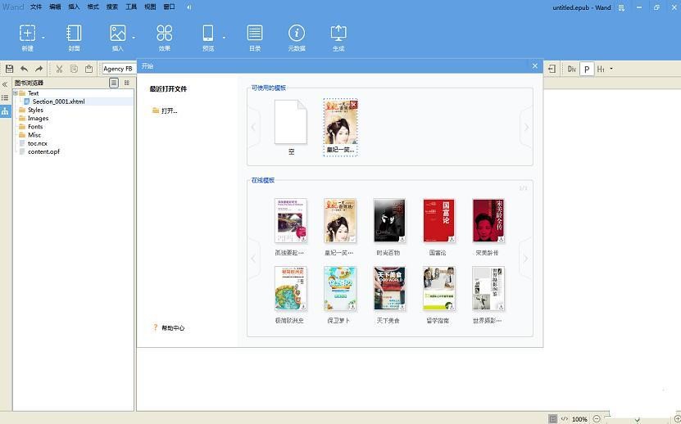The width and height of the screenshot is (681, 424).
Task: Choose the 极简欧洲史 online template
Action: coord(291,295)
